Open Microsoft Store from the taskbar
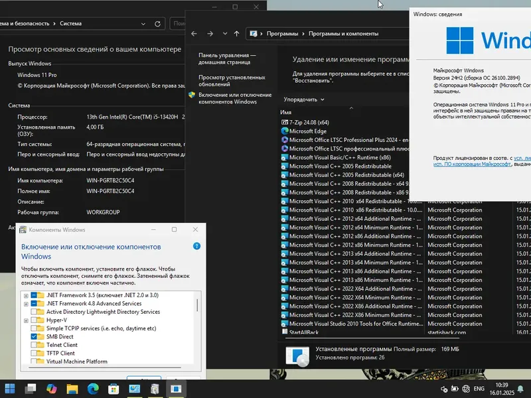Viewport: 531px width, 398px height. pyautogui.click(x=114, y=389)
